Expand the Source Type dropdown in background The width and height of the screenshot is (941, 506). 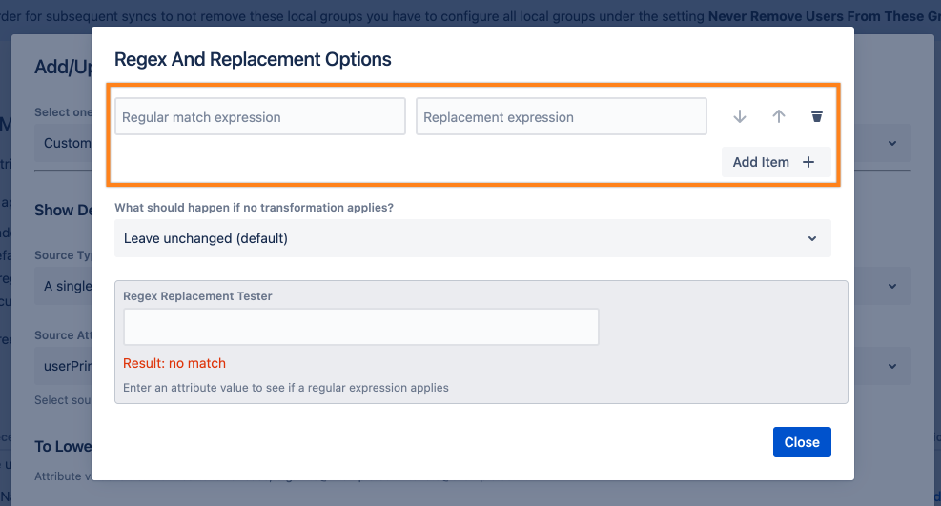(x=892, y=286)
